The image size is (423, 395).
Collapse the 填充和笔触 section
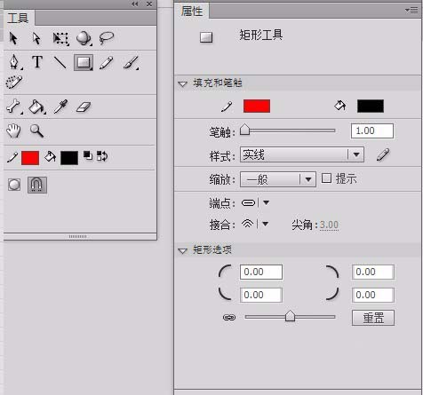pos(182,84)
